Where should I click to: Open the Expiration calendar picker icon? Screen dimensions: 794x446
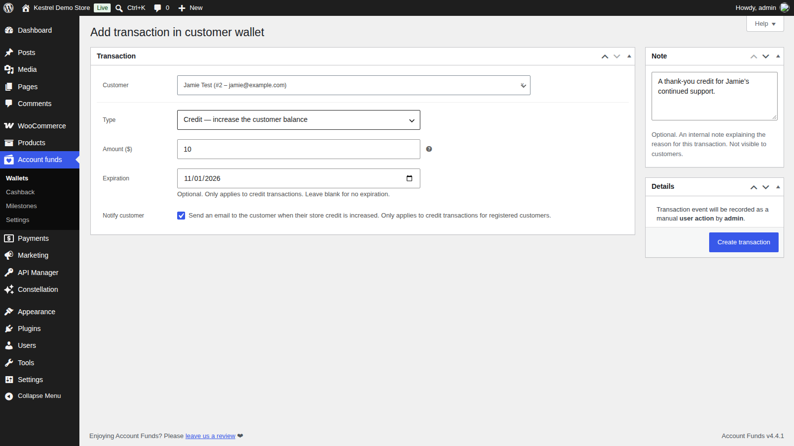(409, 178)
